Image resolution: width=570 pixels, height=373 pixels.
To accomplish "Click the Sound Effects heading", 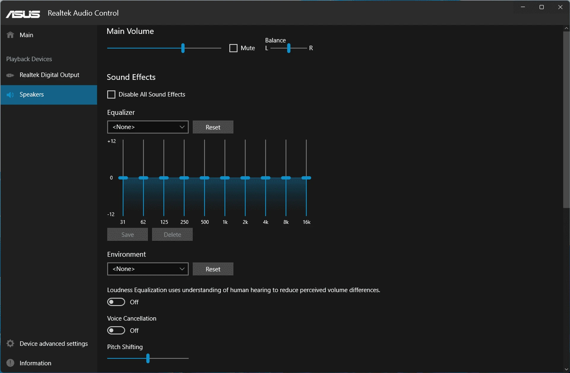I will tap(131, 77).
